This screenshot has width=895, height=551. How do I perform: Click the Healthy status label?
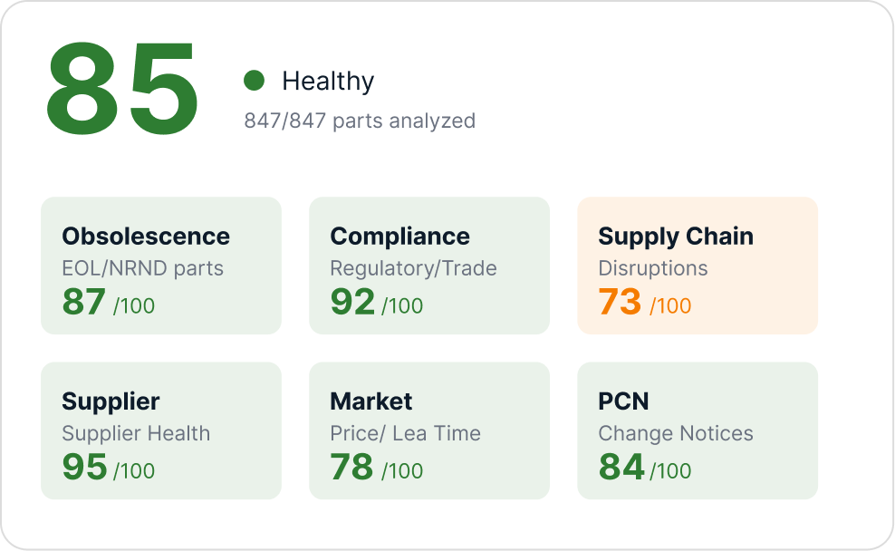tap(329, 81)
